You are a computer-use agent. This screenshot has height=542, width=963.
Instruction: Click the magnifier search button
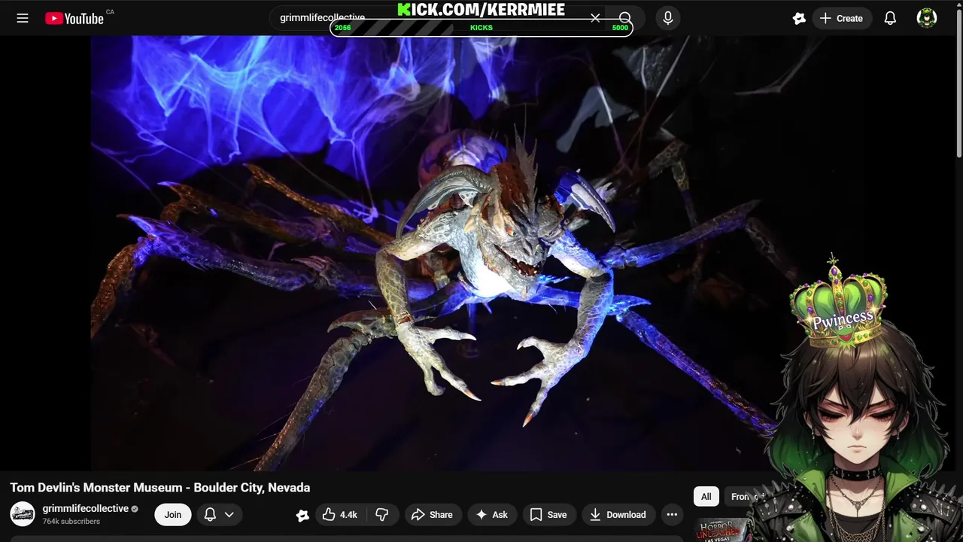click(x=625, y=18)
